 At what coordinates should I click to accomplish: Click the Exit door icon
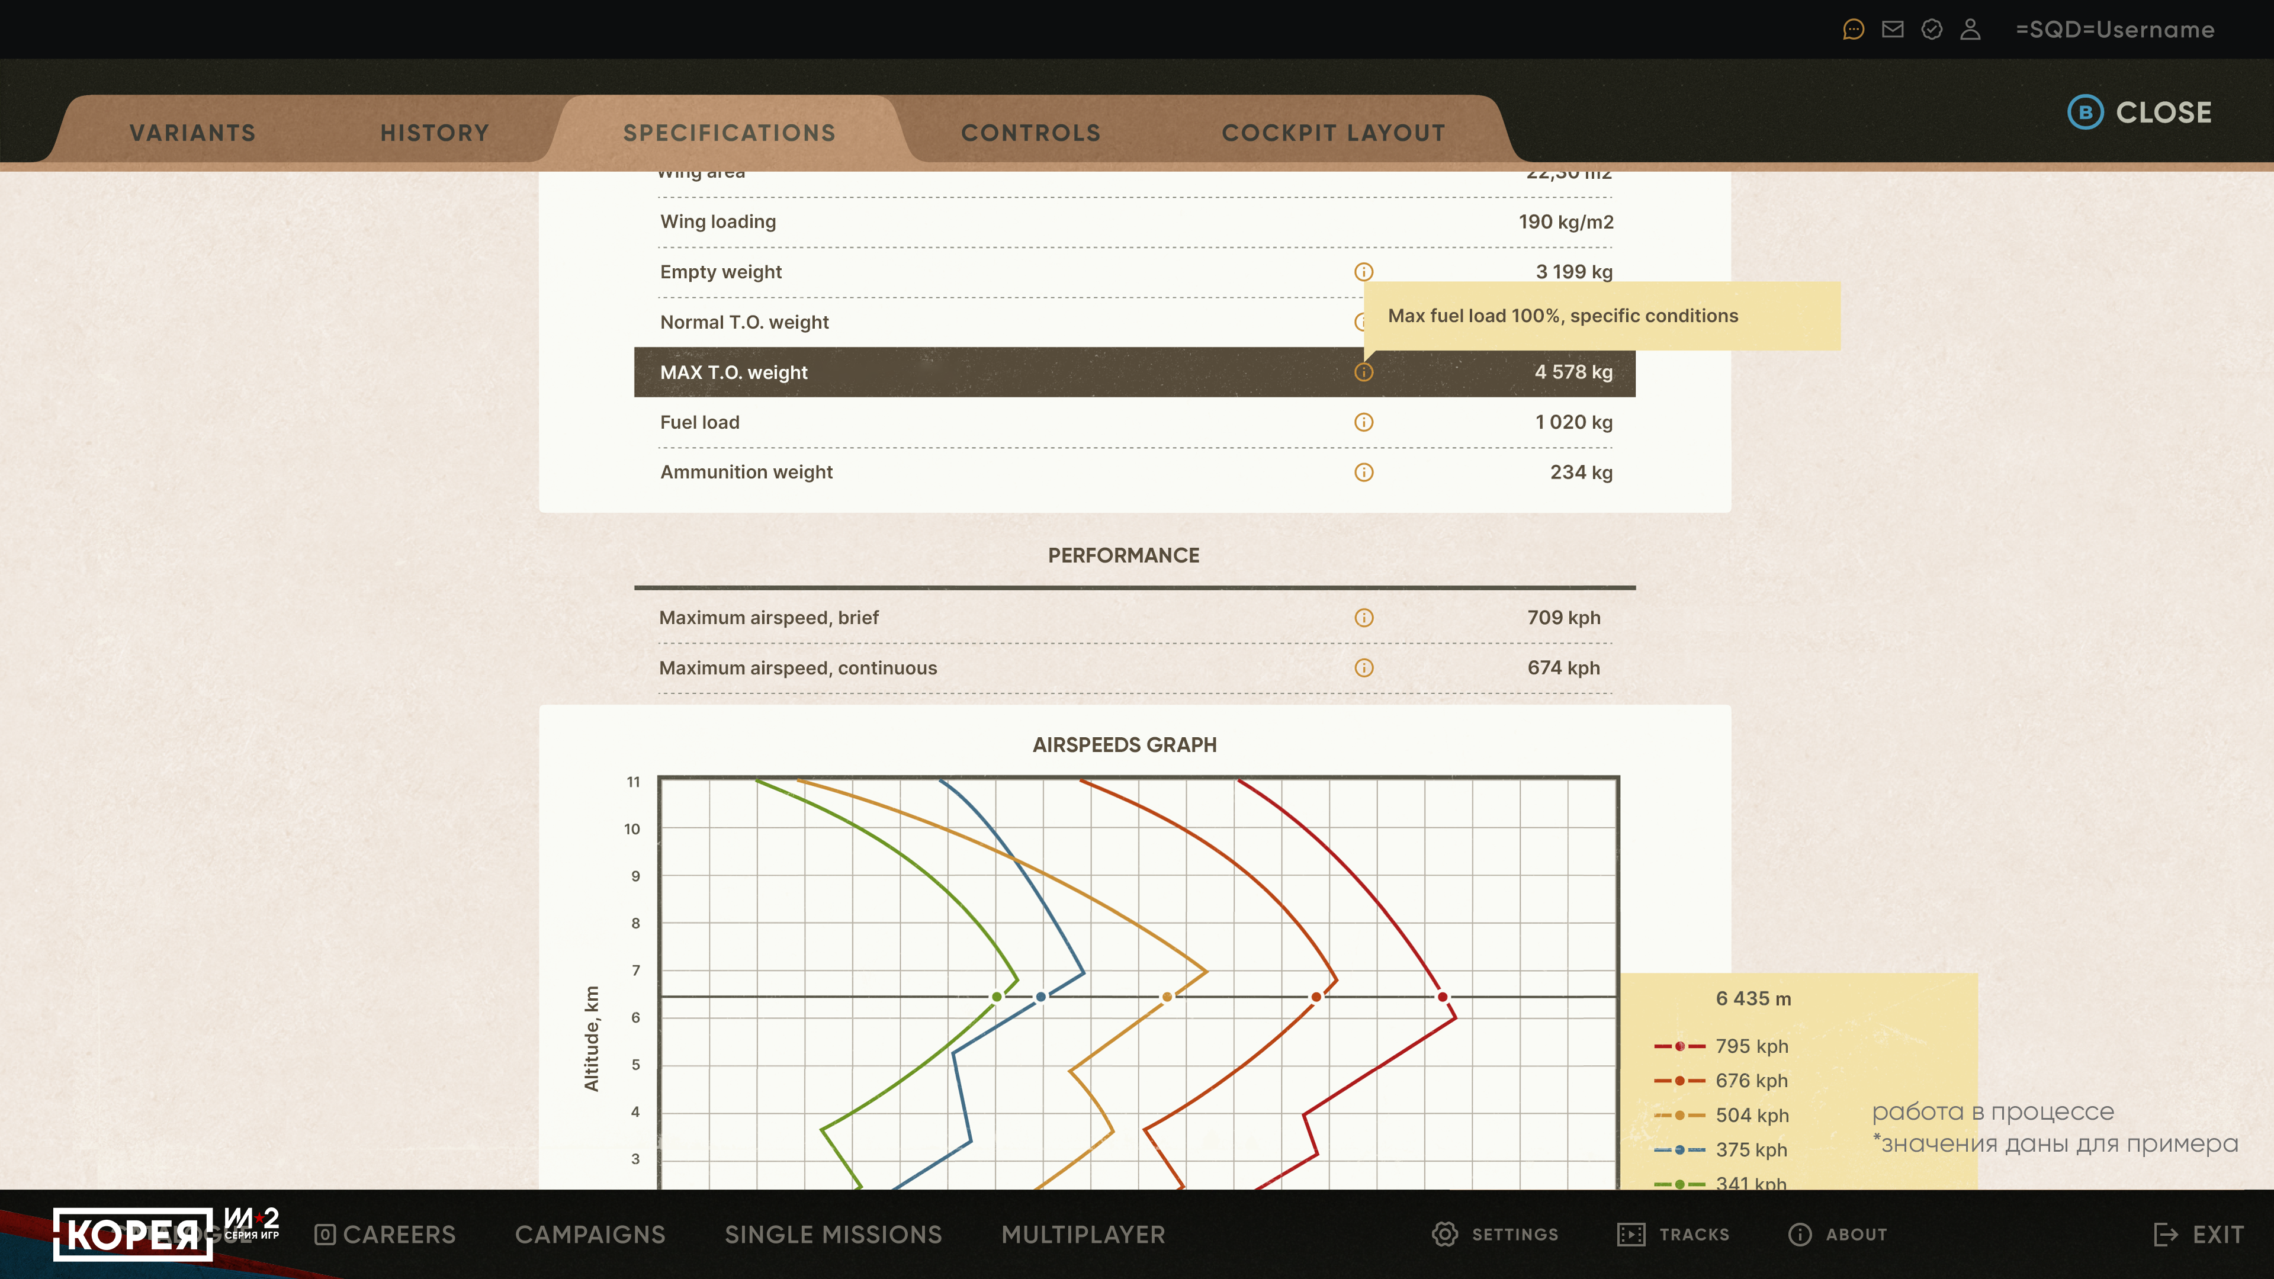point(2166,1234)
